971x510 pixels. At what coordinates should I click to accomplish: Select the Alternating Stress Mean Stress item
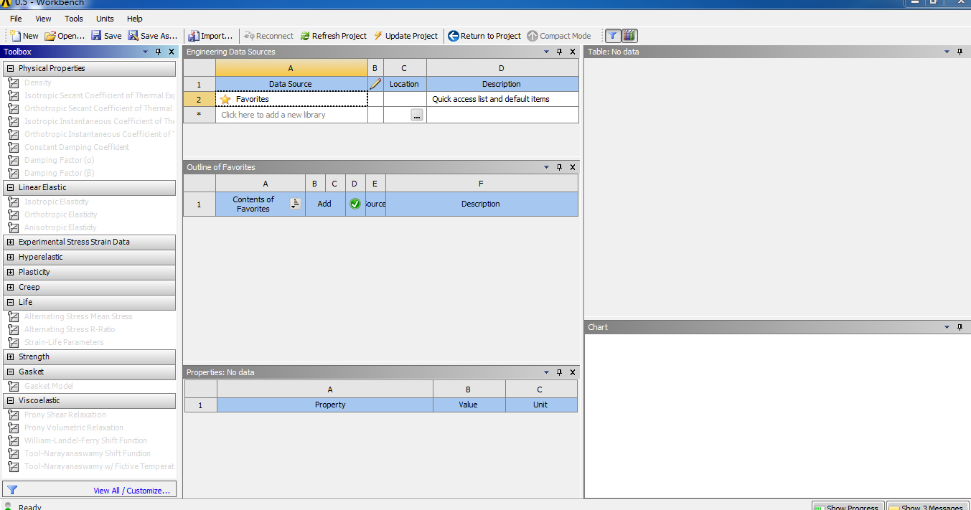tap(78, 316)
